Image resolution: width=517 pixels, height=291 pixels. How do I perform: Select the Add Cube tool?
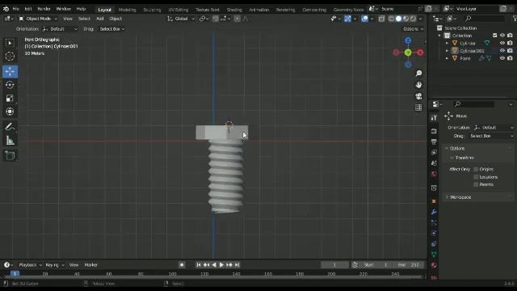[10, 156]
